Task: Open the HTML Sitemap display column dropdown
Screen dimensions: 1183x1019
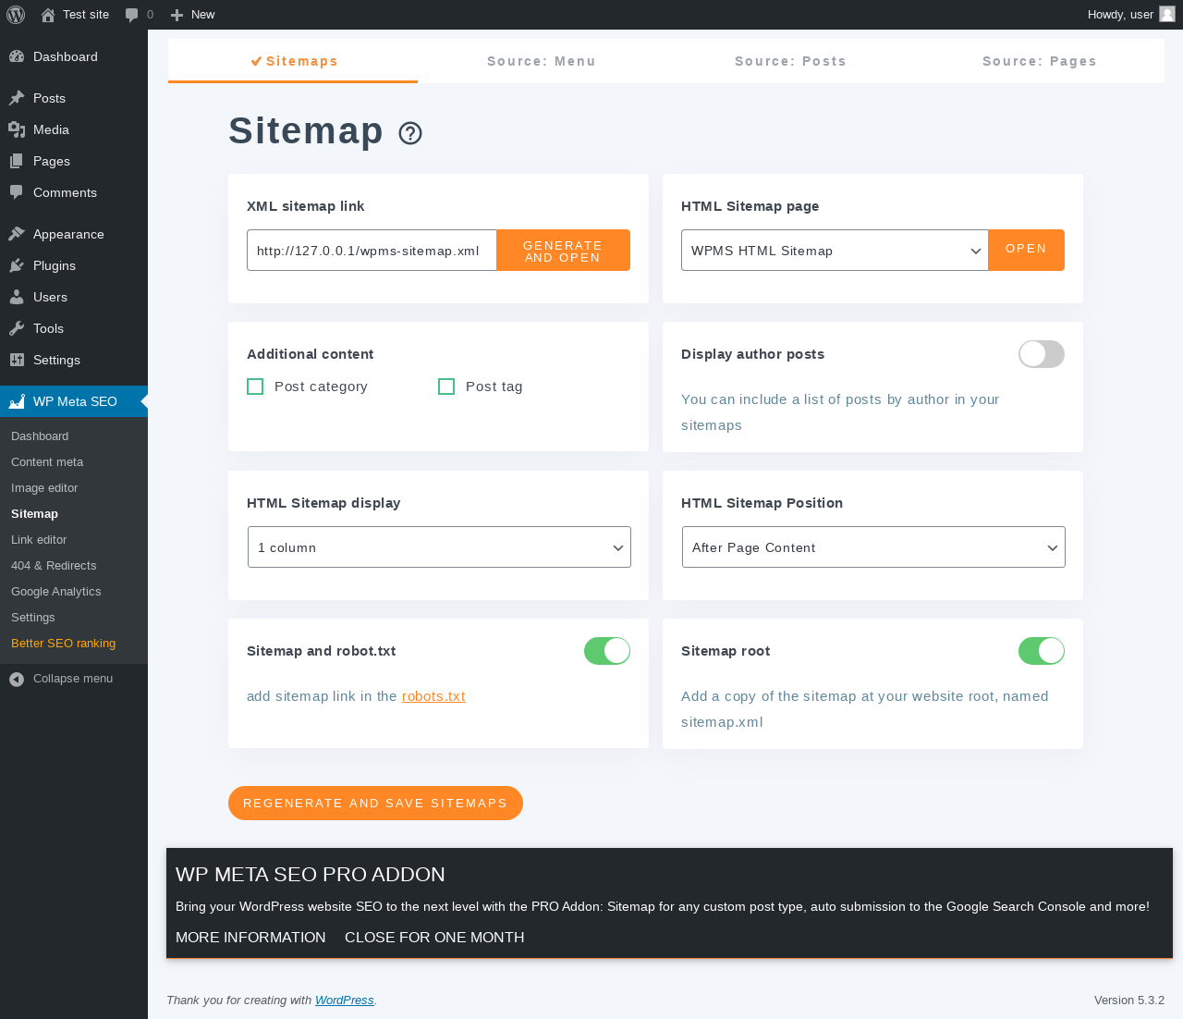Action: click(x=439, y=547)
